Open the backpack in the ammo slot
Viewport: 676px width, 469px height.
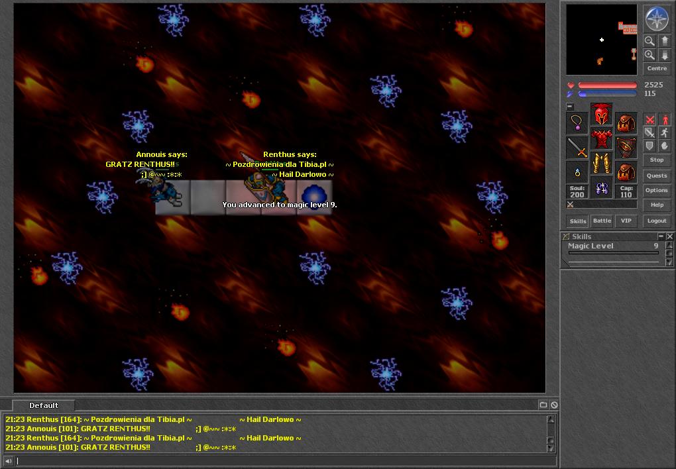626,172
